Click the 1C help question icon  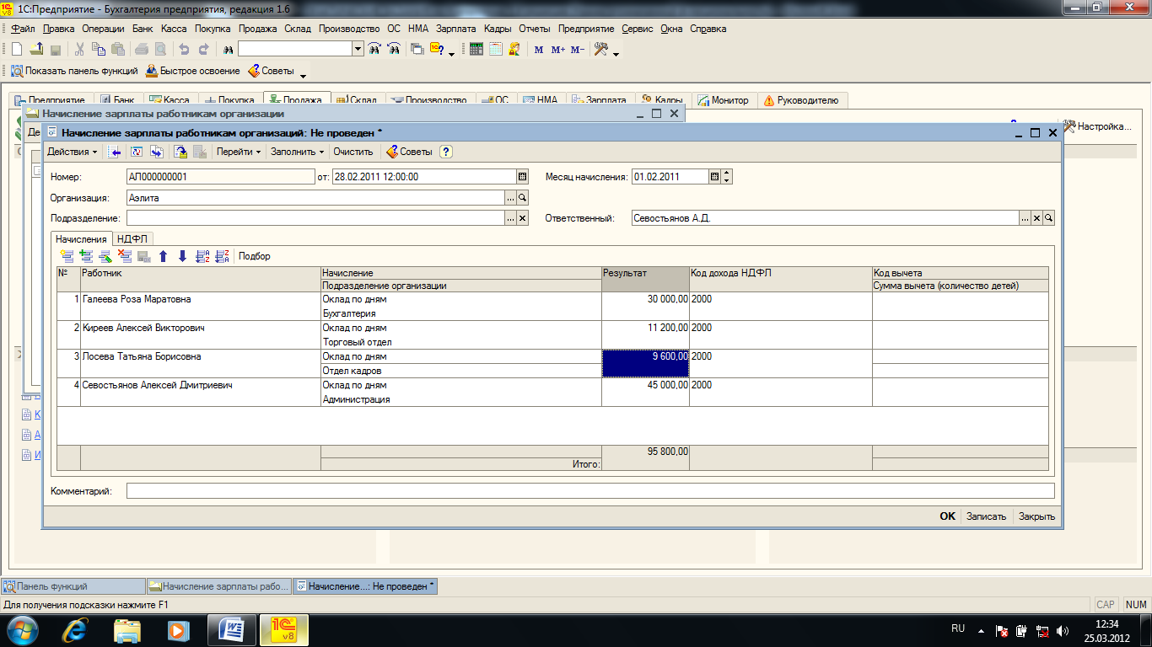[437, 49]
